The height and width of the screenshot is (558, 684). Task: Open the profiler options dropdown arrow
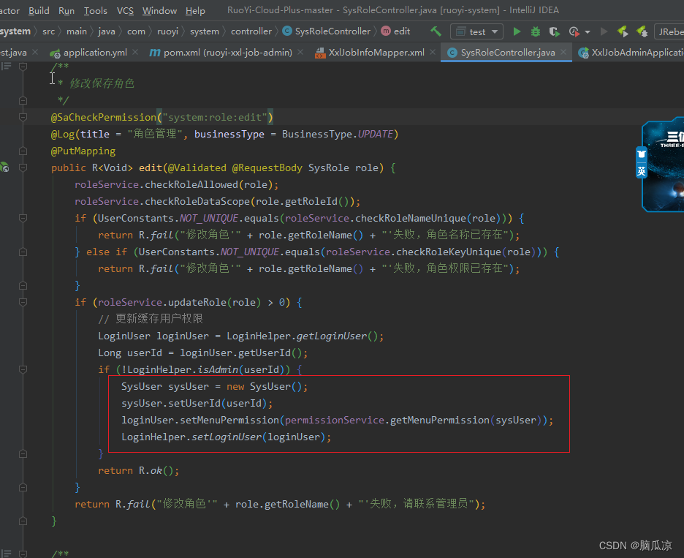point(588,32)
